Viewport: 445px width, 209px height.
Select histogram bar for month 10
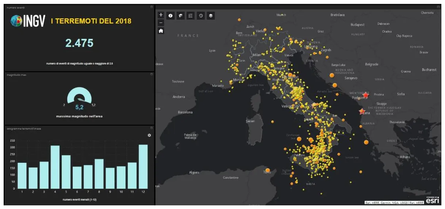point(121,177)
